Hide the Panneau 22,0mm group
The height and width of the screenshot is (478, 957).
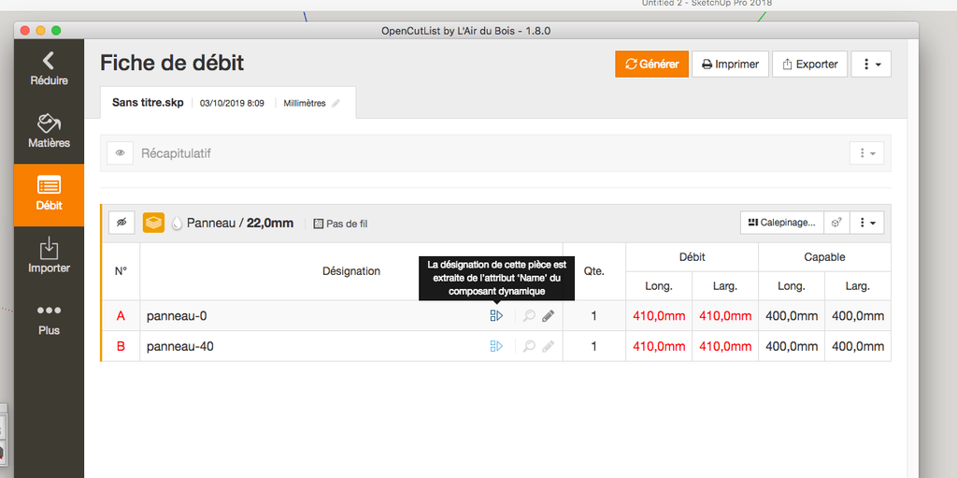[121, 224]
